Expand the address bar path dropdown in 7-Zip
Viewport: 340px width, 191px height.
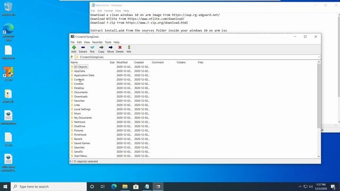coord(319,57)
